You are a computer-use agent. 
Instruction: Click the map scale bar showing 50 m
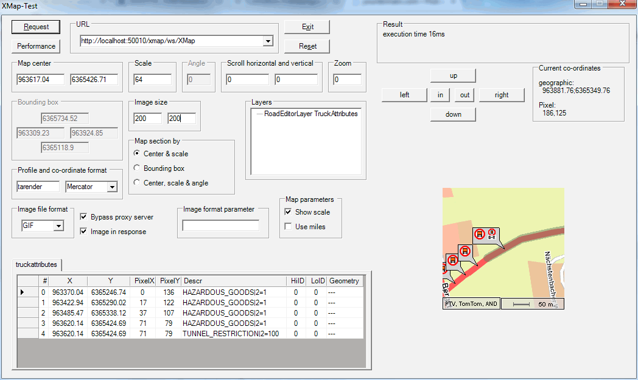(532, 303)
